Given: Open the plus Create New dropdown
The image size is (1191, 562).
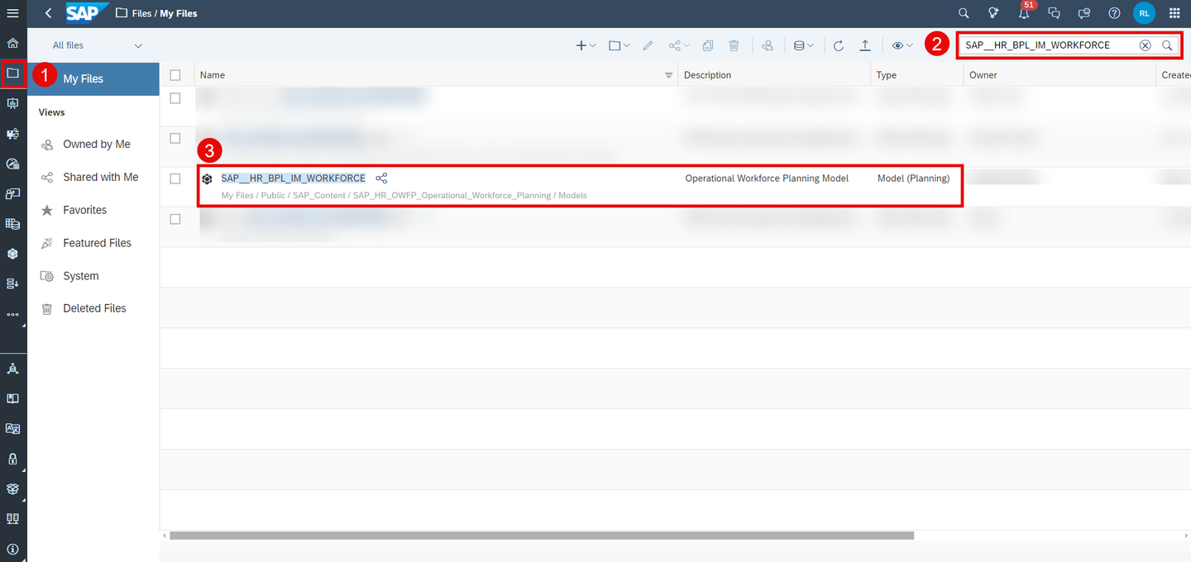Looking at the screenshot, I should click(x=586, y=45).
